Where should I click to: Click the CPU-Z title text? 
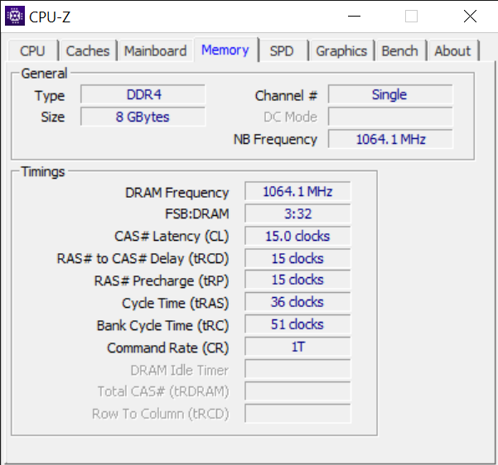[50, 17]
